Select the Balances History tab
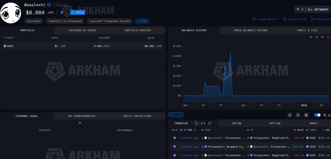Image resolution: width=331 pixels, height=159 pixels. 194,30
